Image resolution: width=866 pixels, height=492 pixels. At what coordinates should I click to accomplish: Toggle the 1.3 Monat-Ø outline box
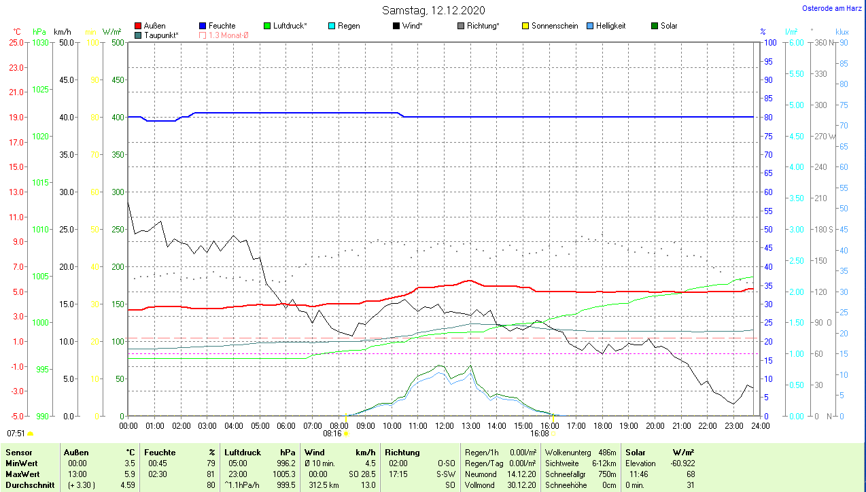pos(203,35)
